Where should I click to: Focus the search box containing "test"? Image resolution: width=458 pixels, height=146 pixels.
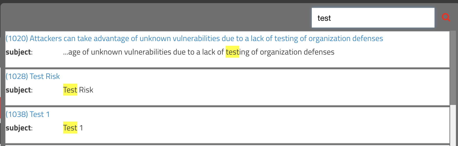click(x=373, y=18)
